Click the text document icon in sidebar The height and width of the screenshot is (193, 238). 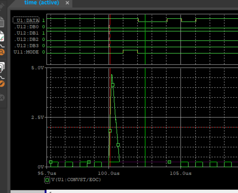click(x=2, y=22)
